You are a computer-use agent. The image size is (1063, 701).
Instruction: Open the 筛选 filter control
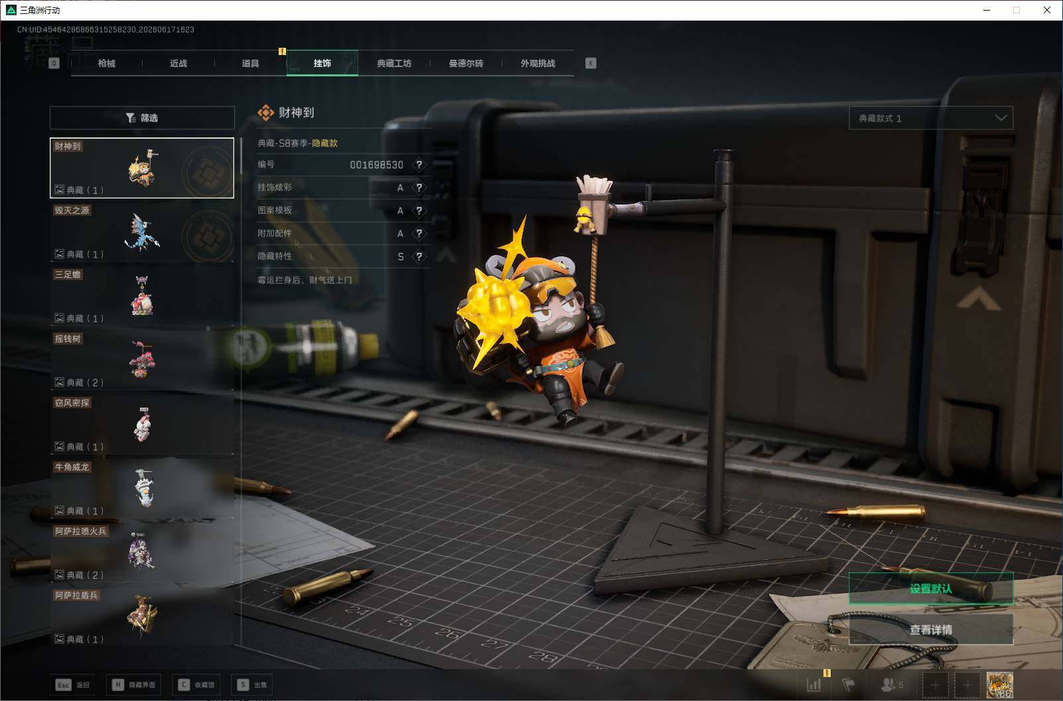[142, 117]
